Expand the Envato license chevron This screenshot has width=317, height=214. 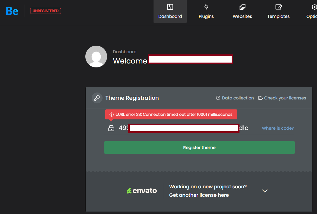click(x=265, y=191)
